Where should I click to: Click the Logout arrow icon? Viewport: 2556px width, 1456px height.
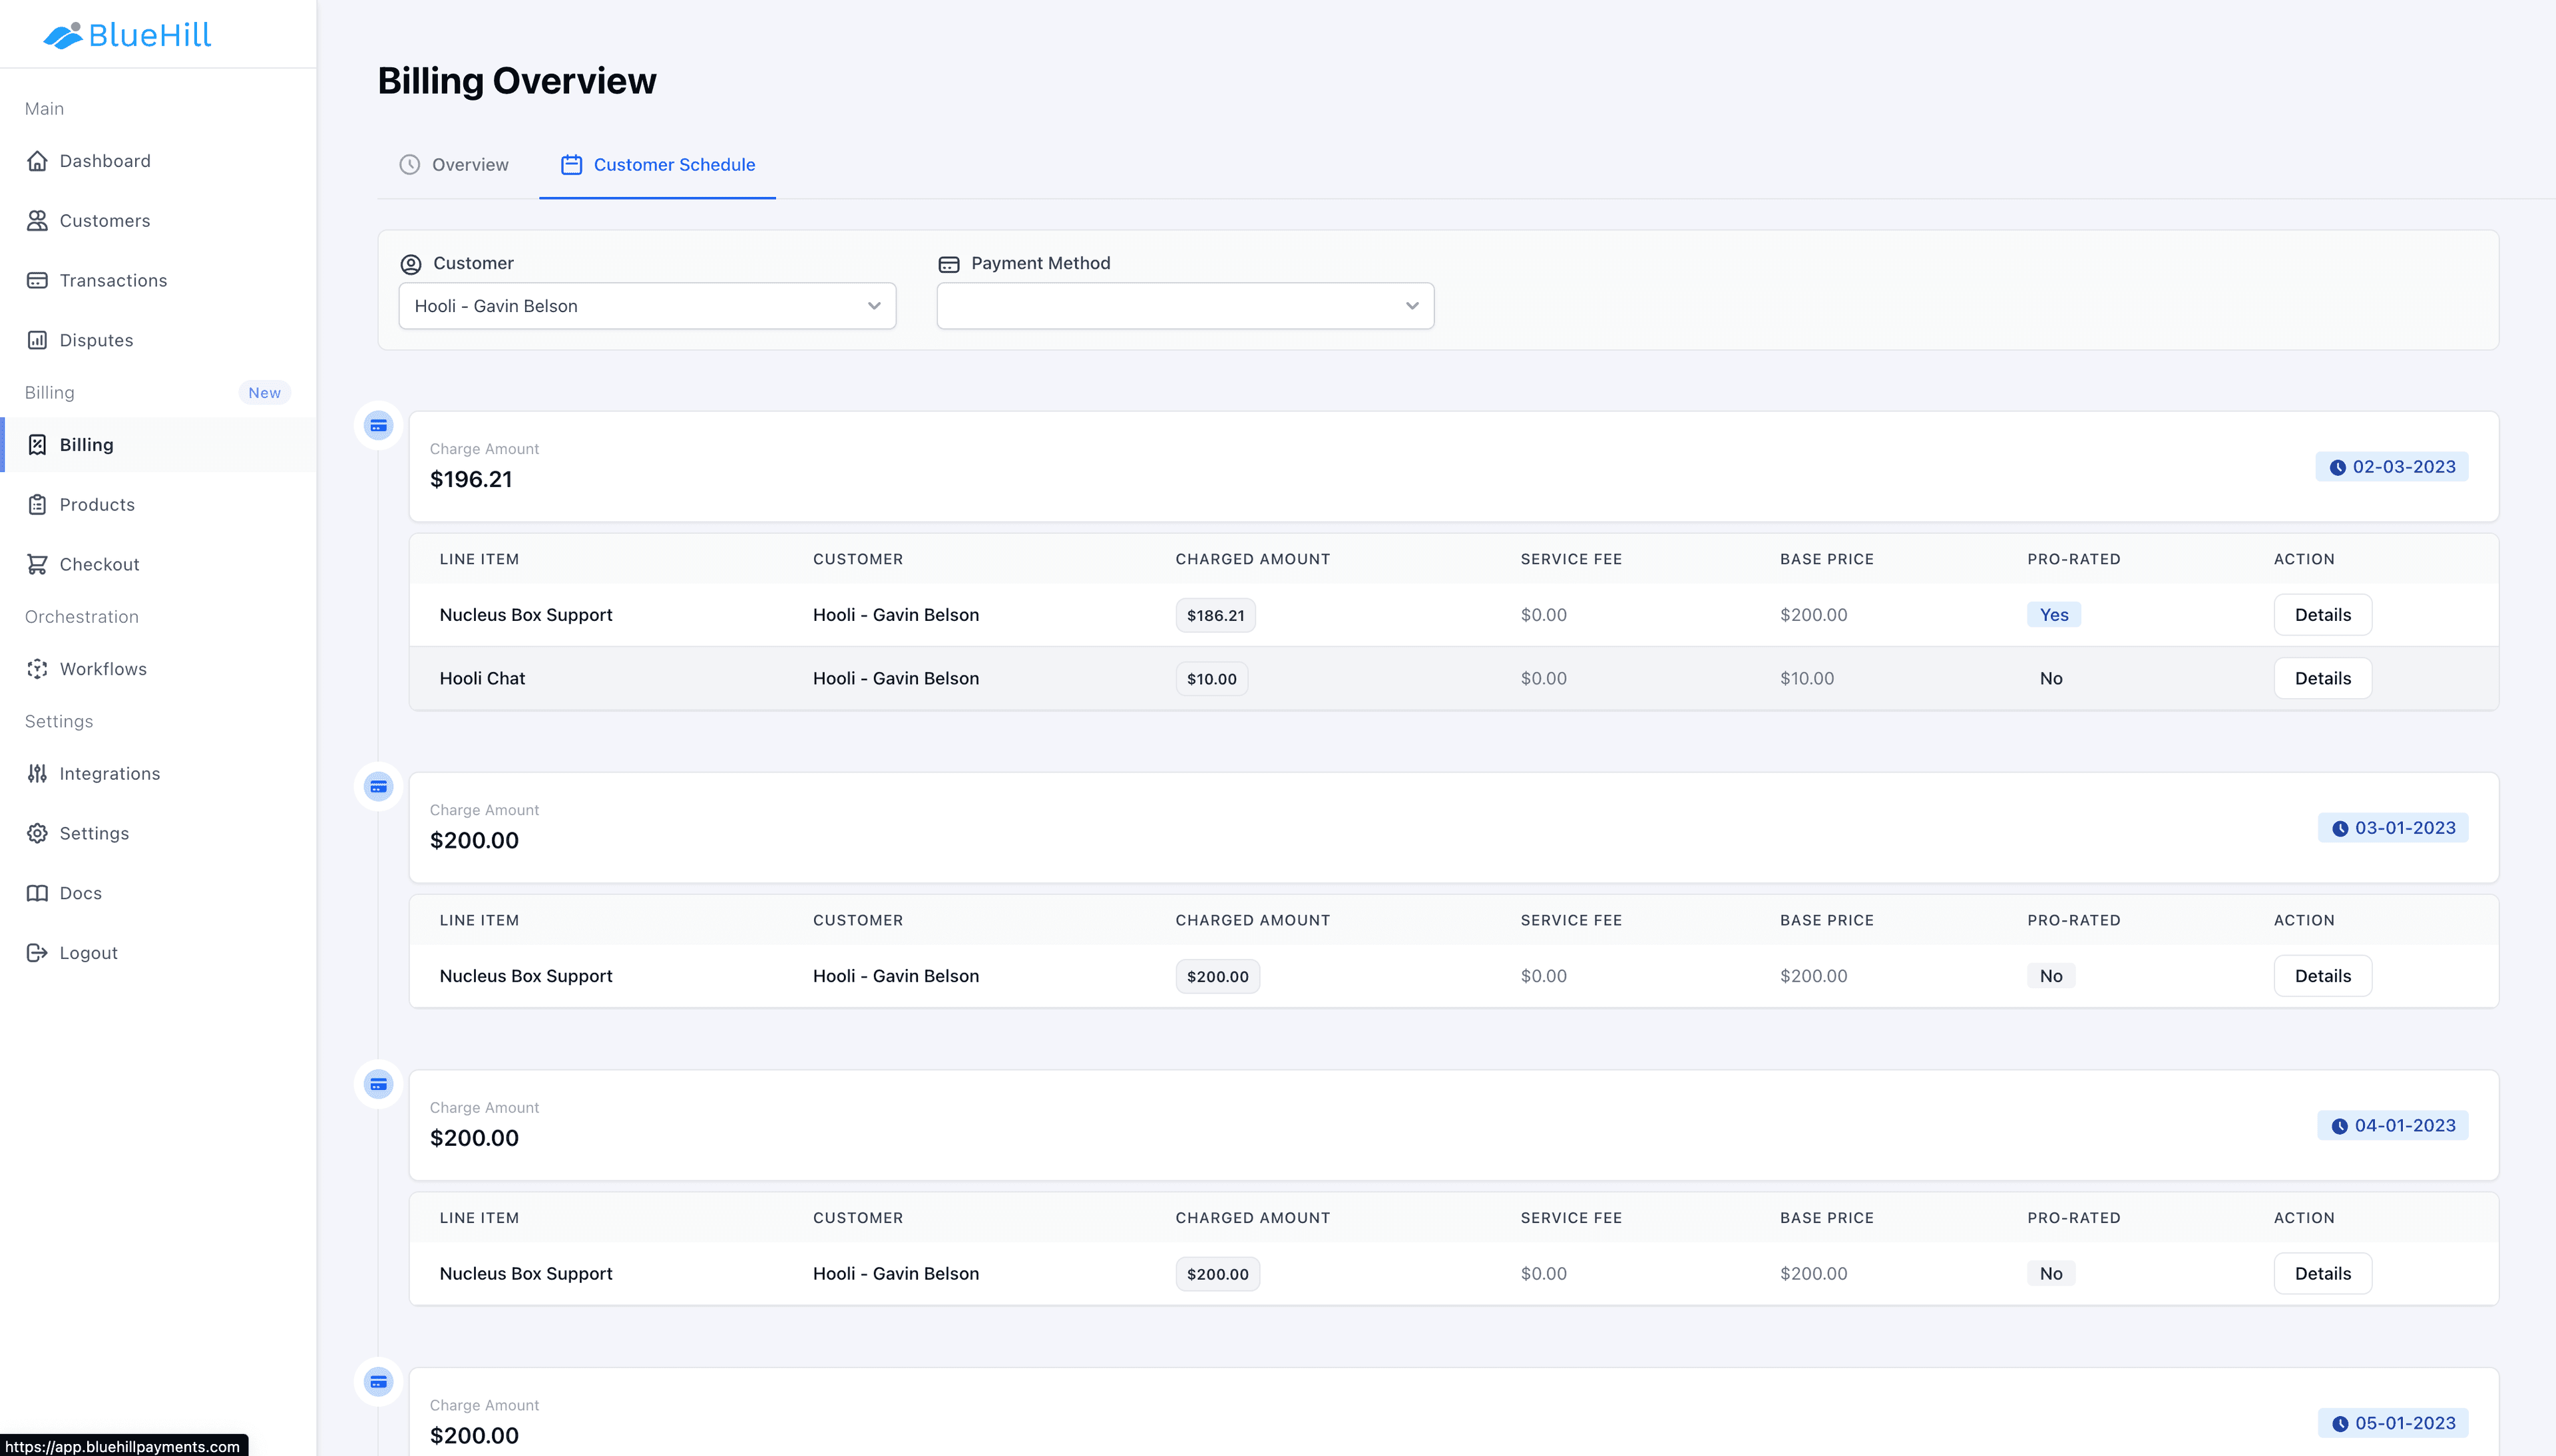point(37,953)
